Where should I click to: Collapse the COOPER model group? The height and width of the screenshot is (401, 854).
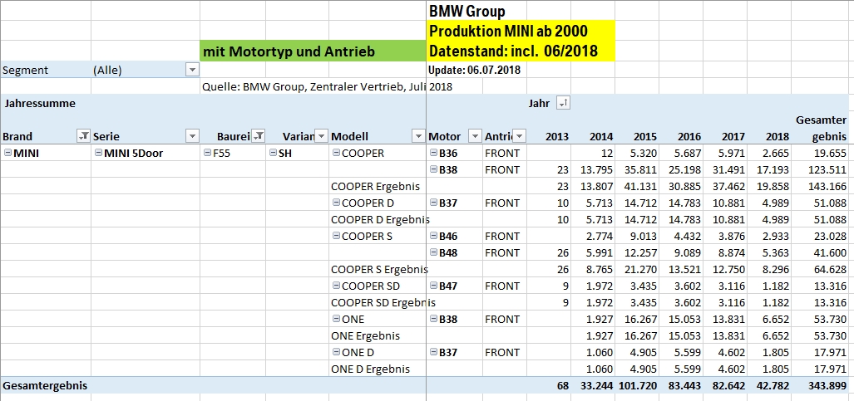(336, 153)
